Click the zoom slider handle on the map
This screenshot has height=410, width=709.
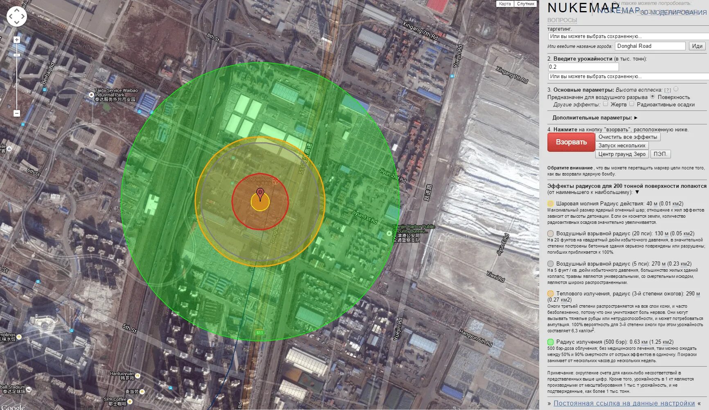(x=17, y=55)
